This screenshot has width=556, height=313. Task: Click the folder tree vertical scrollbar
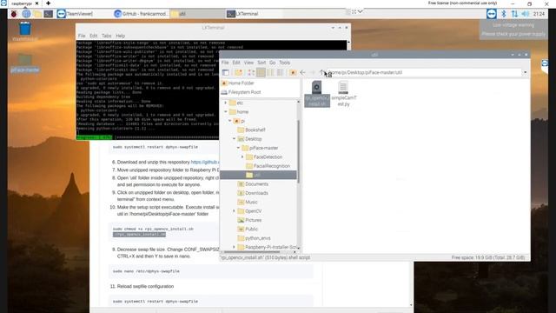(x=298, y=151)
